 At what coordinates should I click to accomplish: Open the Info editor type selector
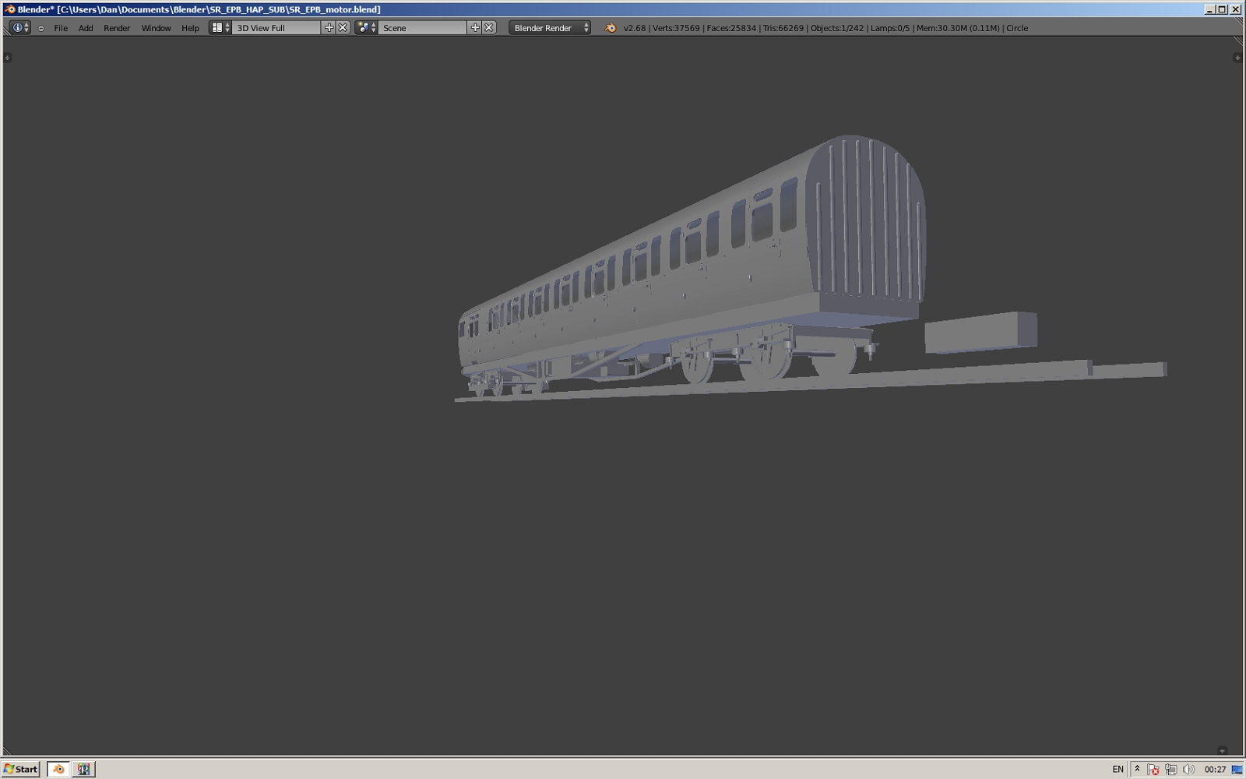pyautogui.click(x=20, y=28)
